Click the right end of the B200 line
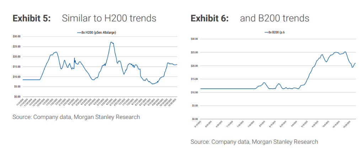The height and width of the screenshot is (149, 364). pyautogui.click(x=355, y=63)
